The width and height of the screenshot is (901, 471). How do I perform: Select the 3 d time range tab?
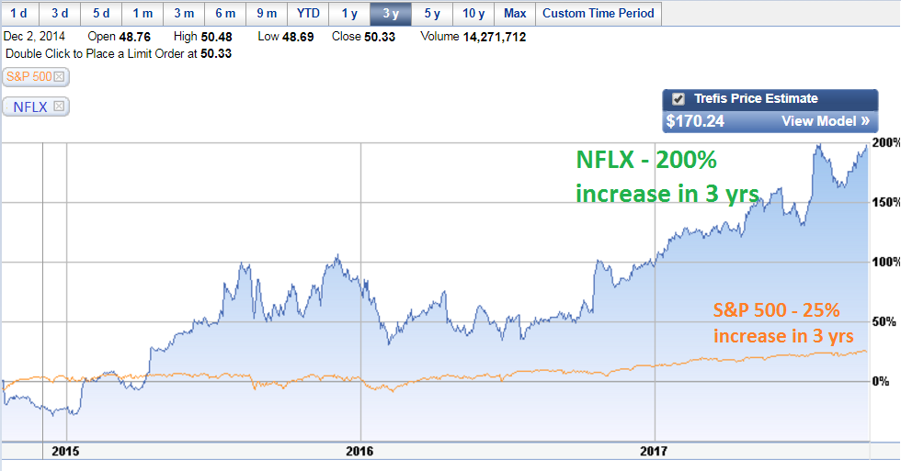click(60, 13)
